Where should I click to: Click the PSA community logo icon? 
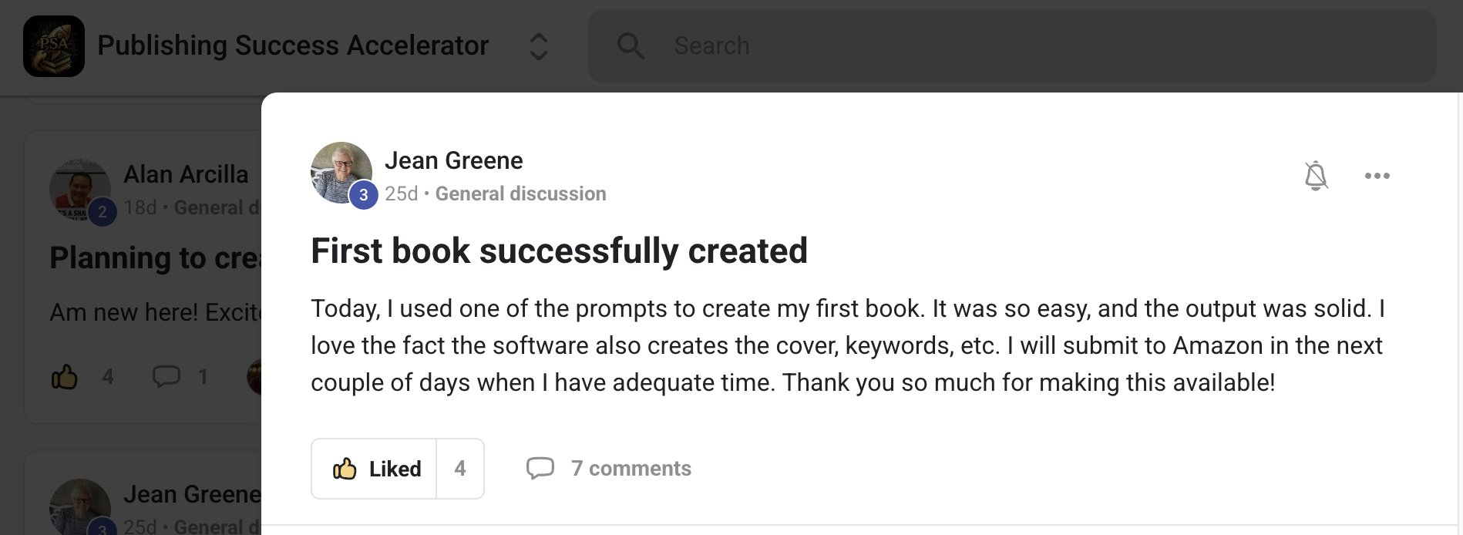(x=54, y=46)
